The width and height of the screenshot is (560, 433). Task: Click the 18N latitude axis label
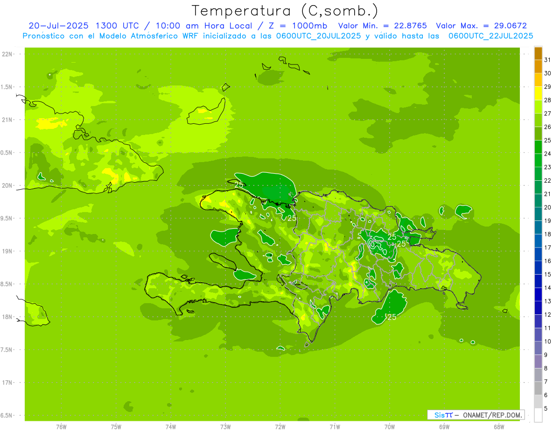coord(8,317)
